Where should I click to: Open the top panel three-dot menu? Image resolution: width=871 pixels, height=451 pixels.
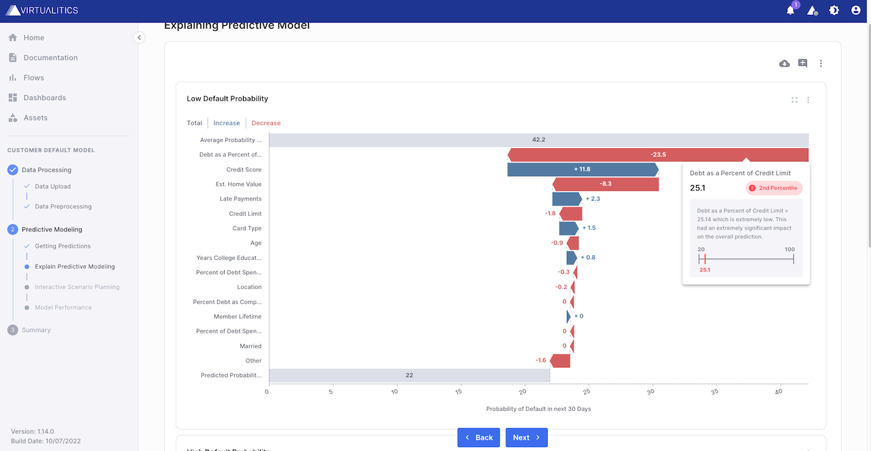click(820, 63)
